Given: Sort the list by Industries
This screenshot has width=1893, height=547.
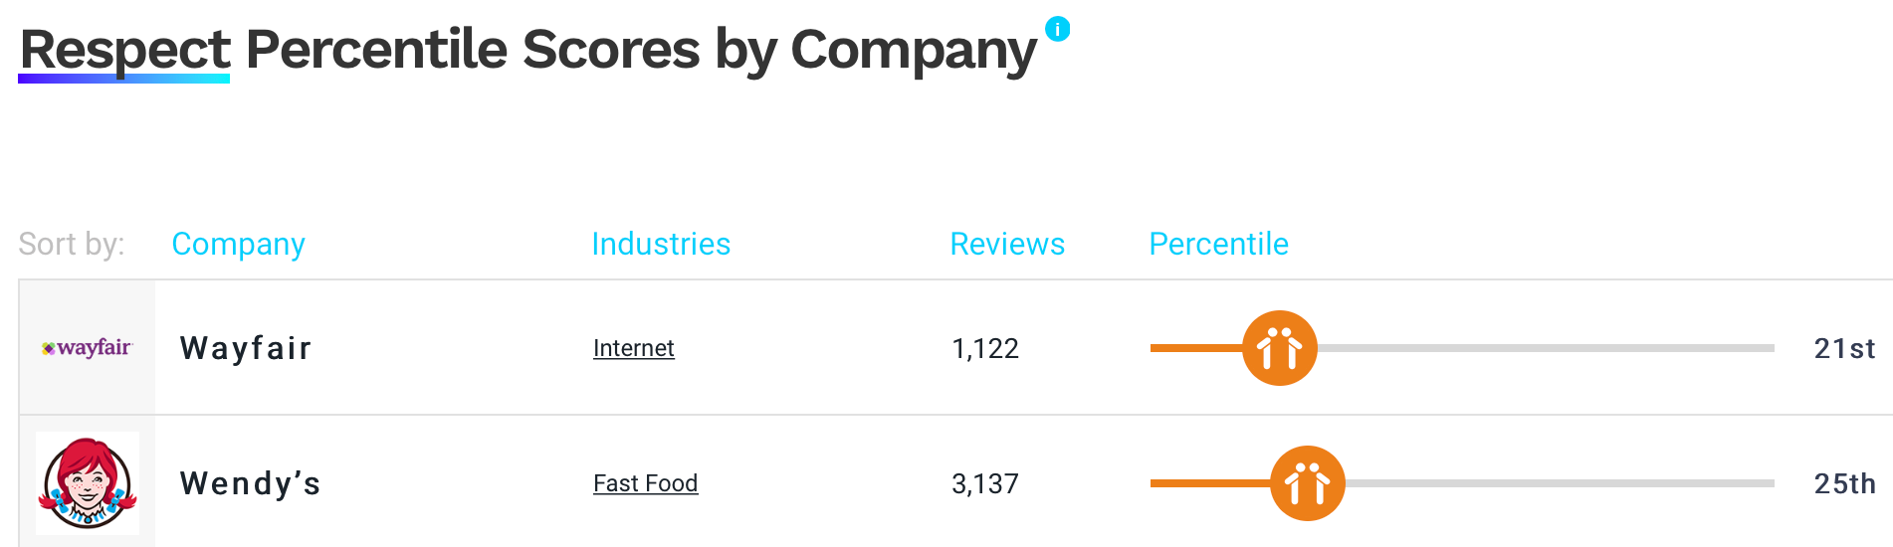Looking at the screenshot, I should click(661, 244).
